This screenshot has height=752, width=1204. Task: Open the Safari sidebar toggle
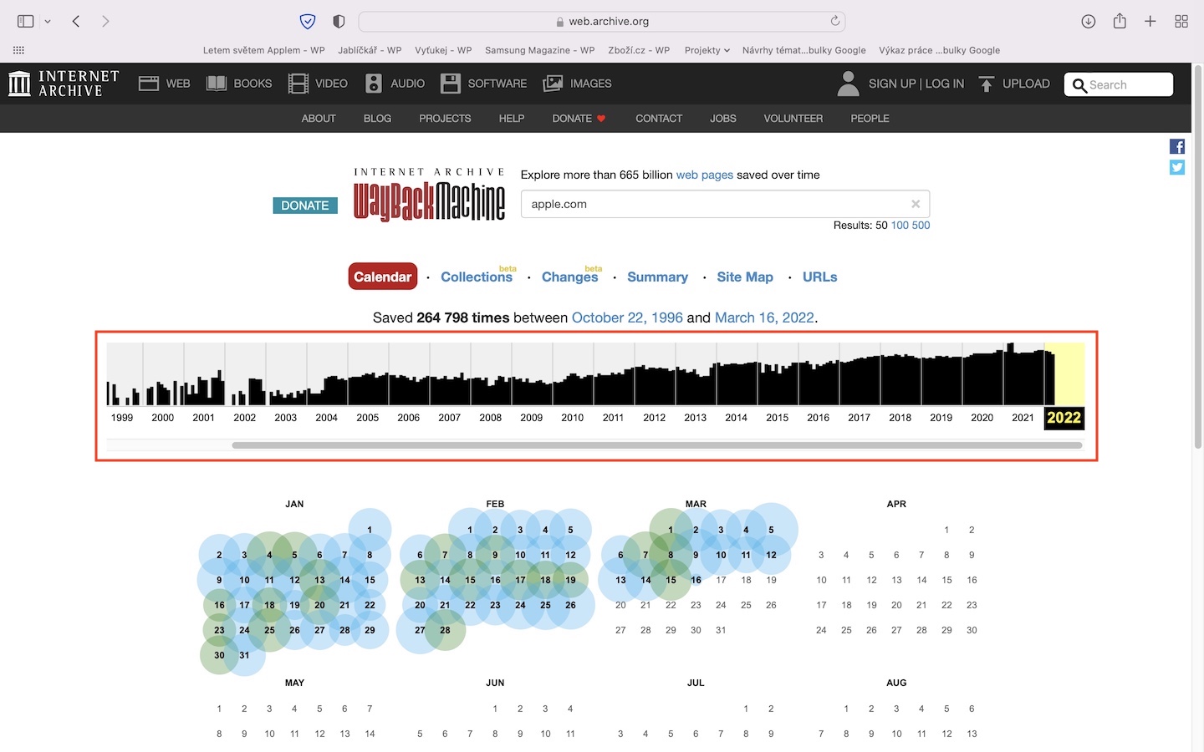click(26, 21)
